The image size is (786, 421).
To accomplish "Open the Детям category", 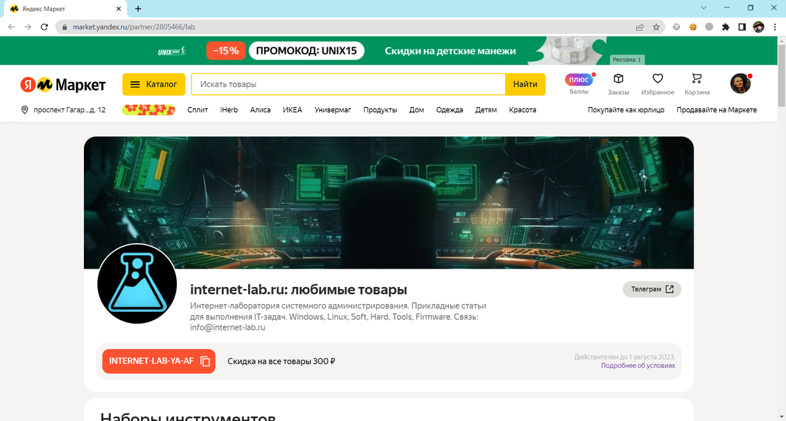I will click(486, 110).
